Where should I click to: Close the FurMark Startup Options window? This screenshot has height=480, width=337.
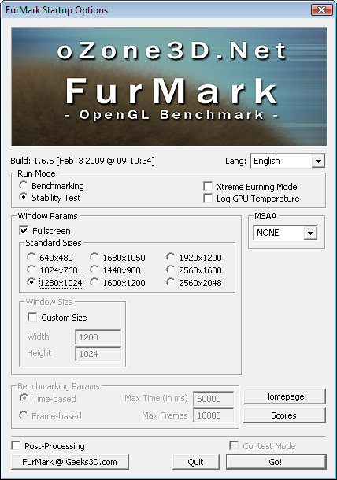[322, 10]
